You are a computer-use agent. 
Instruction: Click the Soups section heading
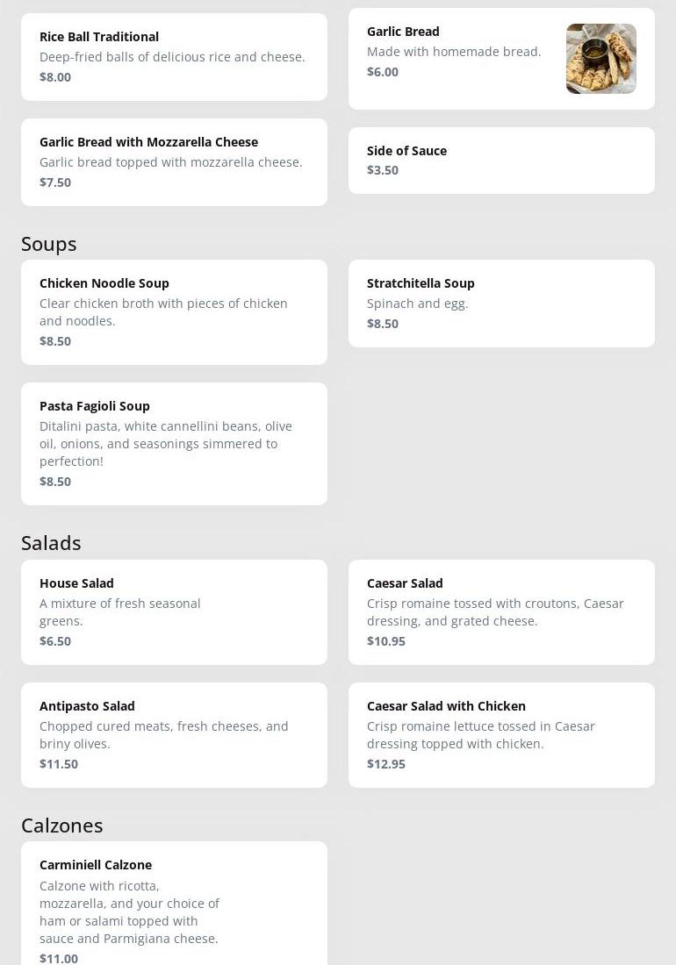[x=49, y=244]
